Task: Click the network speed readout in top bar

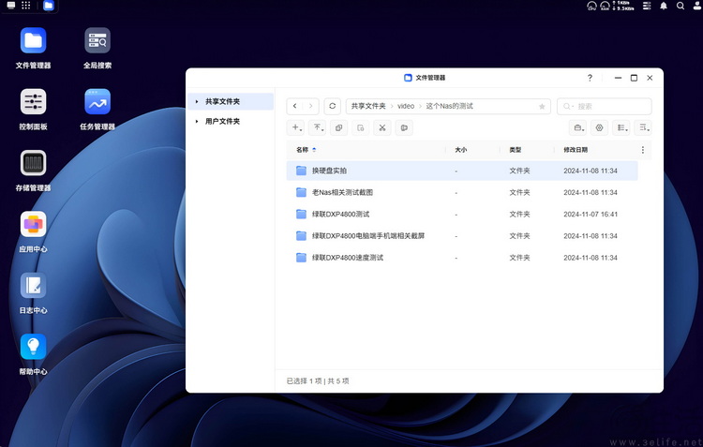Action: coord(625,6)
